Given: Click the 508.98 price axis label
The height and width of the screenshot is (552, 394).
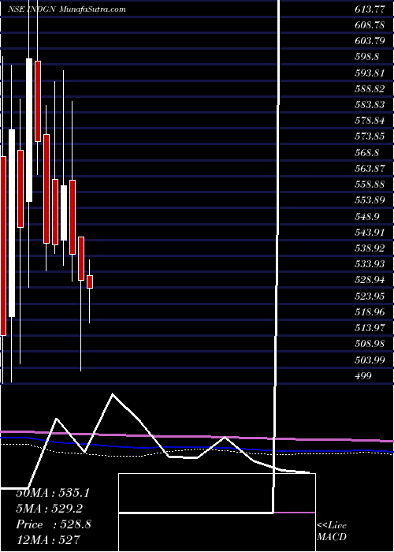Looking at the screenshot, I should coord(370,345).
